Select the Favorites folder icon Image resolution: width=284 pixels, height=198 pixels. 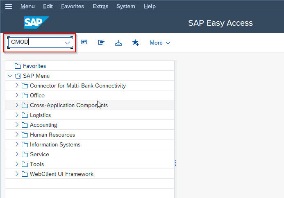tap(18, 66)
